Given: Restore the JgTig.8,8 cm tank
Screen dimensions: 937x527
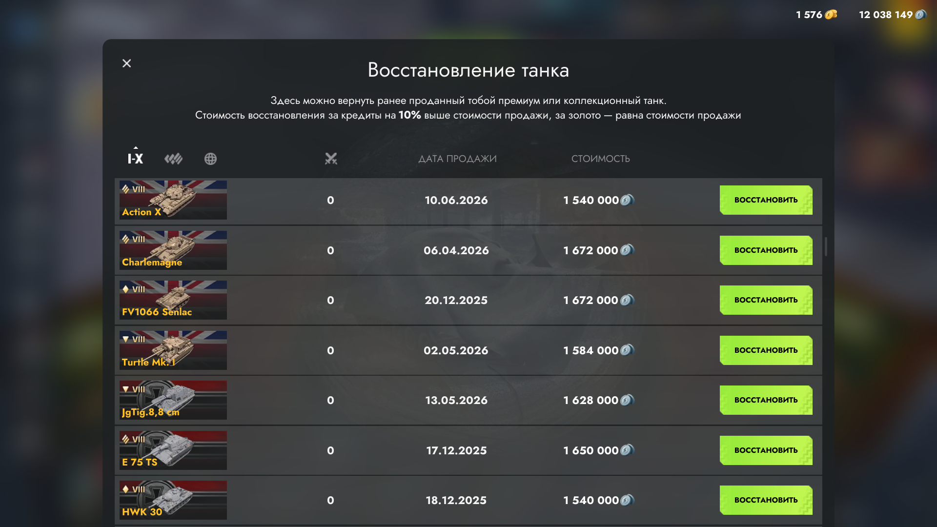Looking at the screenshot, I should [x=766, y=400].
